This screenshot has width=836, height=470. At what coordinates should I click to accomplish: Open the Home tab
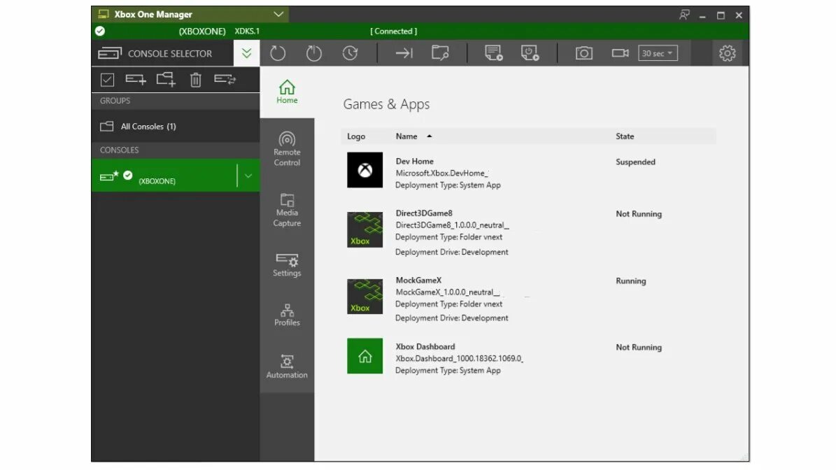[x=287, y=92]
